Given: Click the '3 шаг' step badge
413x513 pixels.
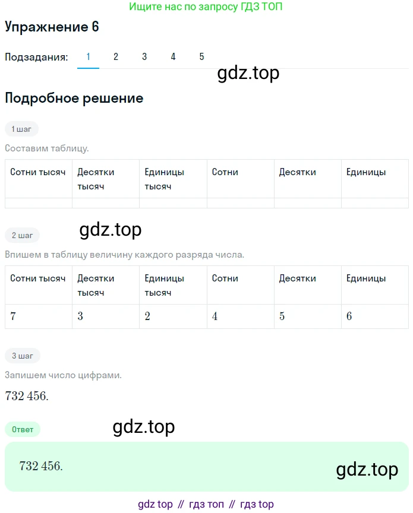Looking at the screenshot, I should click(23, 356).
